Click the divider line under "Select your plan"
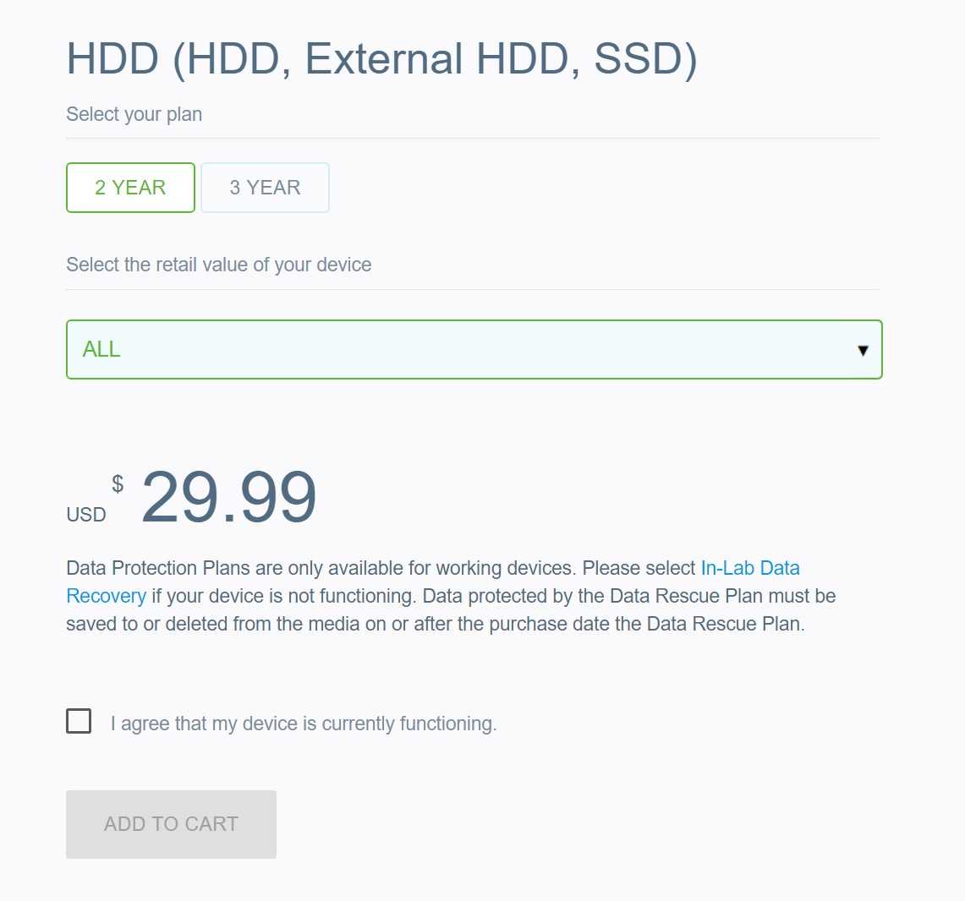The width and height of the screenshot is (965, 901). pos(472,138)
